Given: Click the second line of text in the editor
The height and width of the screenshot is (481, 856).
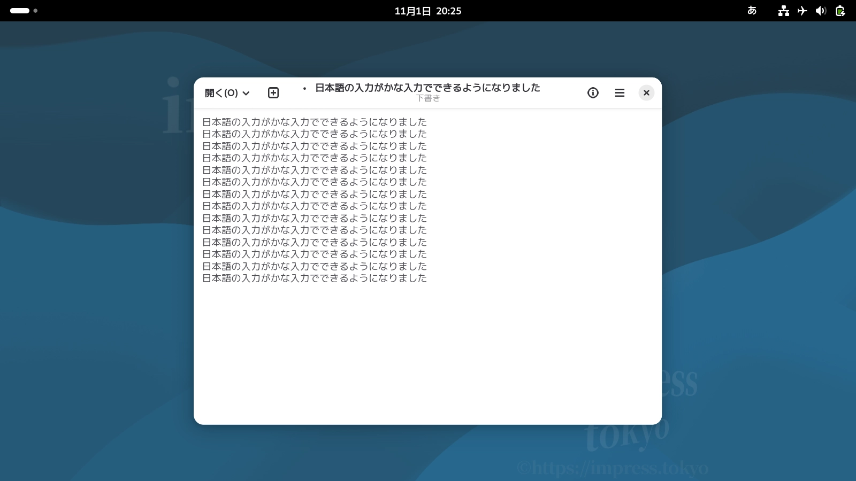Looking at the screenshot, I should point(315,134).
